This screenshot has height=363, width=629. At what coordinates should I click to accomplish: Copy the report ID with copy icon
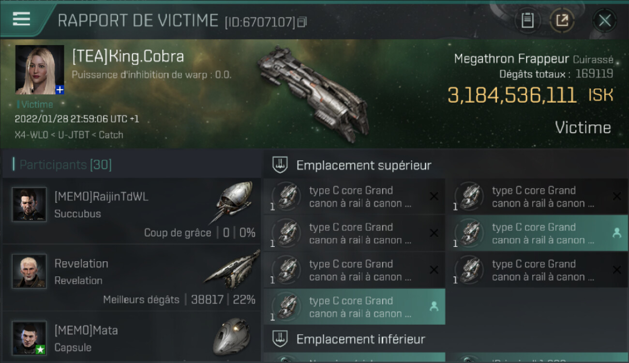point(302,22)
